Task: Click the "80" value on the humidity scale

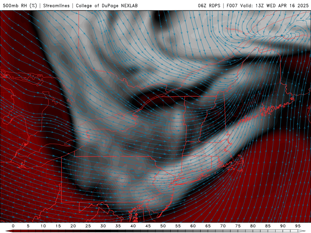Action: pos(253,226)
